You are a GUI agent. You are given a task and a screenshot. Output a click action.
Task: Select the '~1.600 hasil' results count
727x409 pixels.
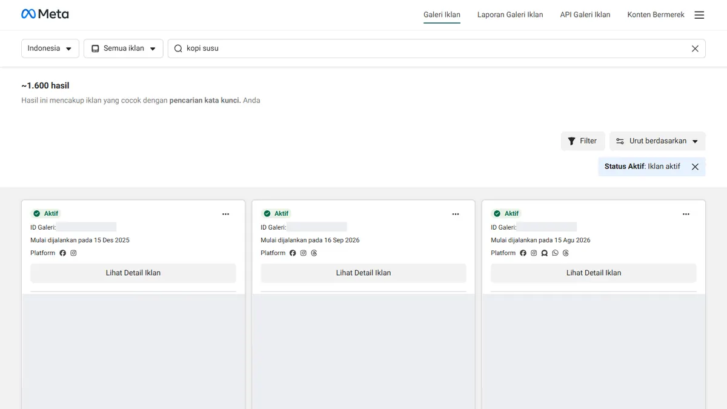[x=45, y=86]
